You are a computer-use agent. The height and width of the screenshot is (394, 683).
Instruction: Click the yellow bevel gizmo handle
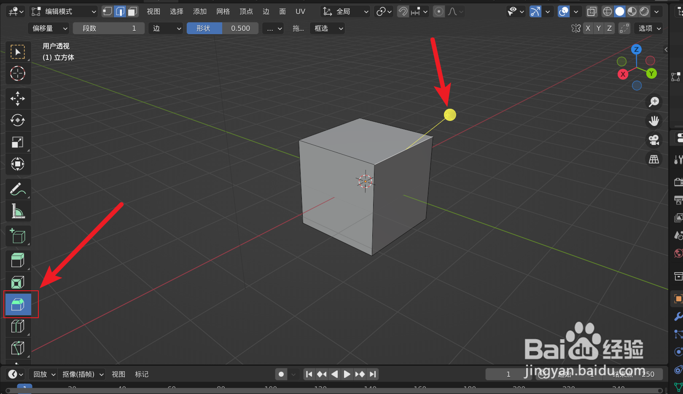pyautogui.click(x=450, y=115)
